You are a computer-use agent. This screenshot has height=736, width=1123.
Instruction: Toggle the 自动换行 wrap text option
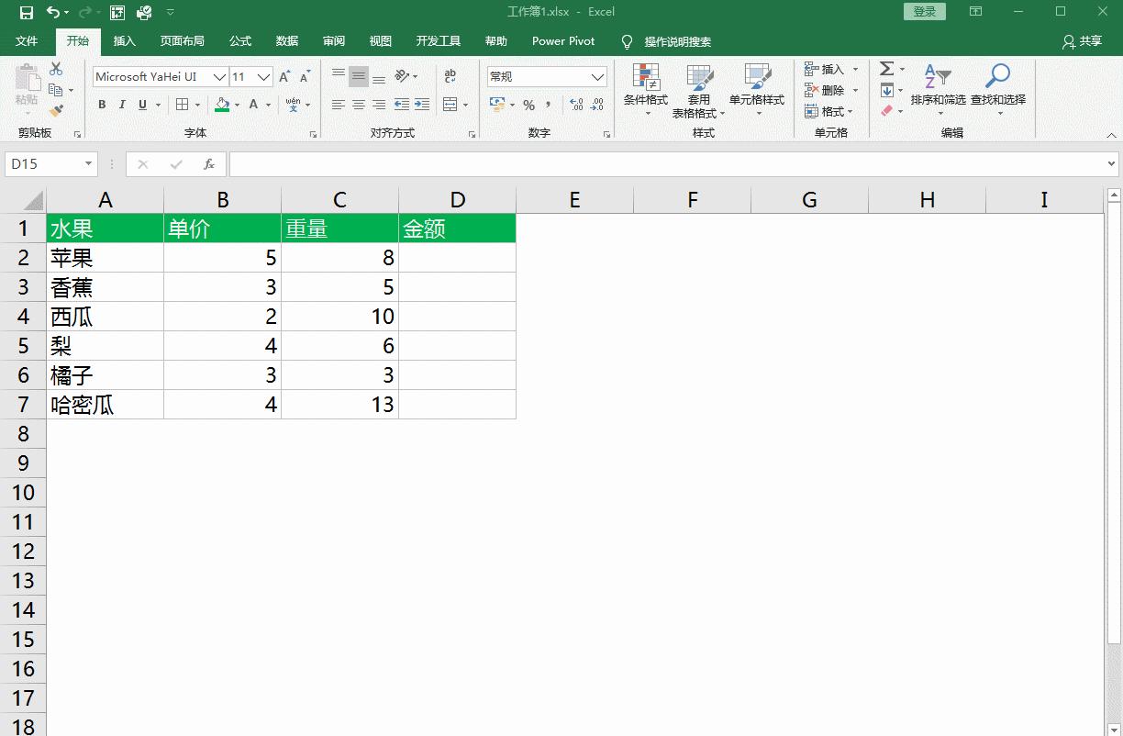point(450,73)
